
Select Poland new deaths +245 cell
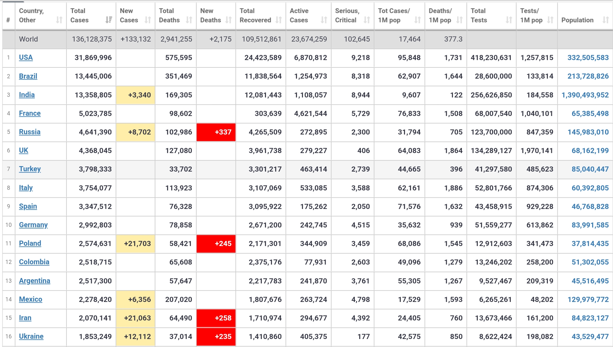216,243
